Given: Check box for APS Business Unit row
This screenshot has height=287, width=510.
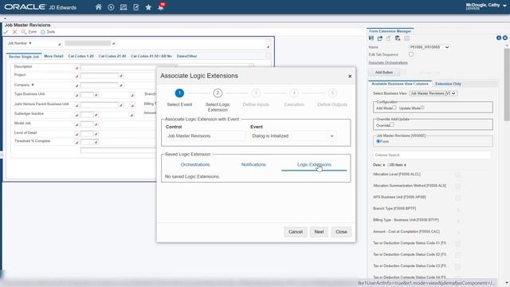Looking at the screenshot, I should (457, 198).
